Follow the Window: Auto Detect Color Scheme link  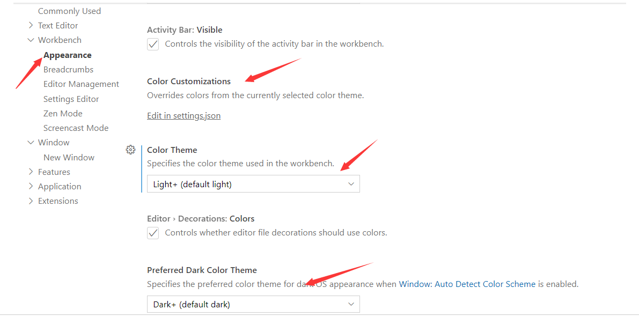467,284
